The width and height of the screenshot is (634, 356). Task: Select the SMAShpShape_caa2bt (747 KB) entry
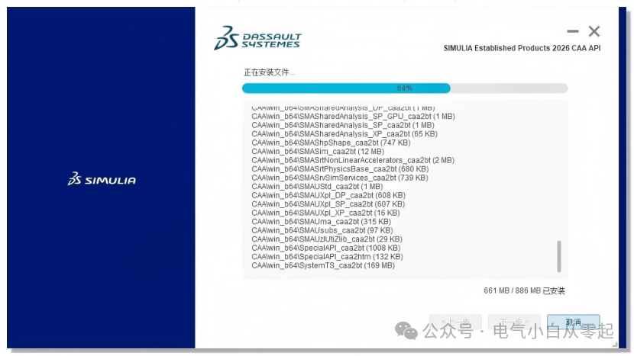pyautogui.click(x=331, y=143)
